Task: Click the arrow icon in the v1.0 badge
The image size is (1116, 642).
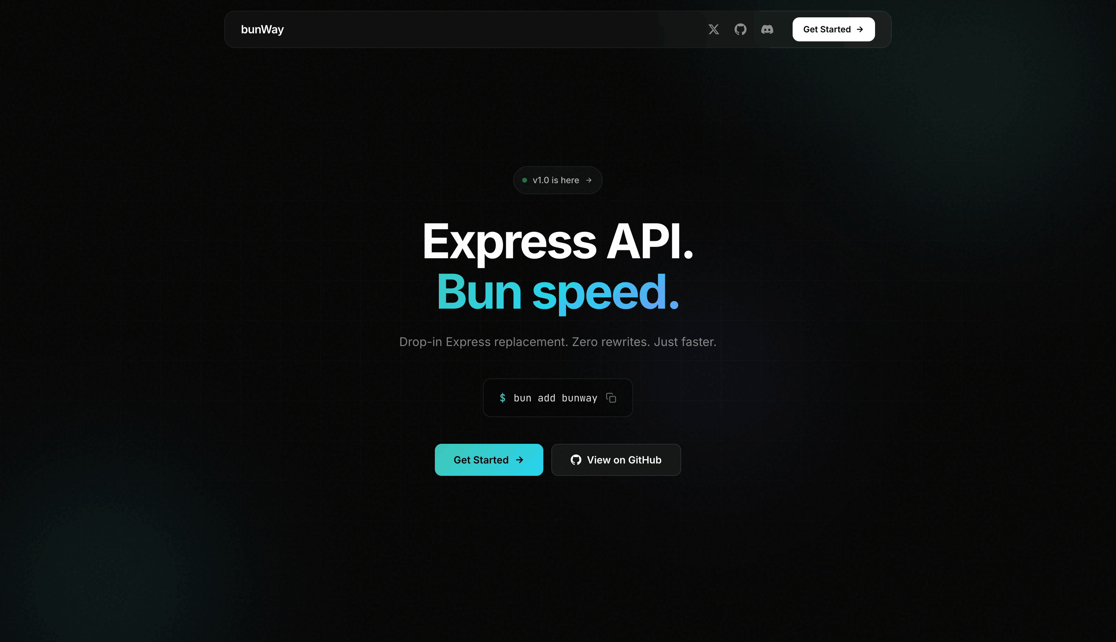Action: [589, 180]
